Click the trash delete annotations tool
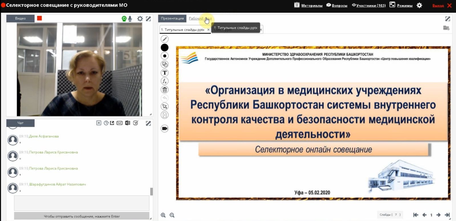 coord(164,90)
